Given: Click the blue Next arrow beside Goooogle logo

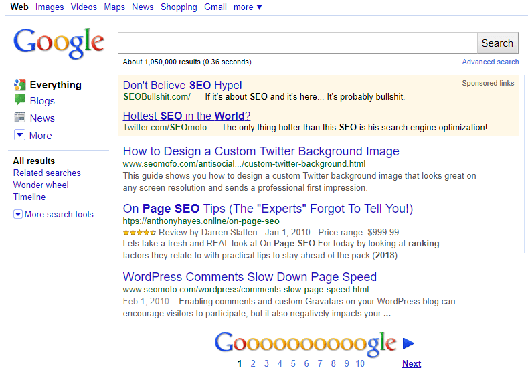Looking at the screenshot, I should [x=408, y=343].
